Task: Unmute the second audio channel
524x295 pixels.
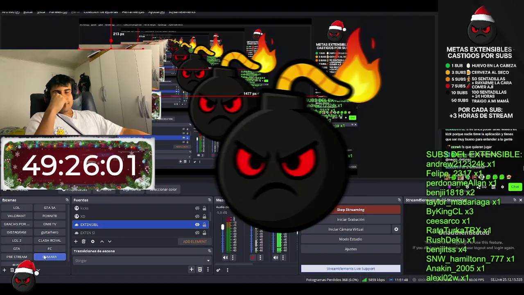Action: 253,258
